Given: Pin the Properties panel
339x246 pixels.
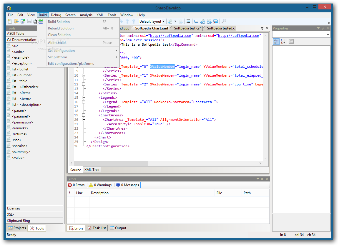Looking at the screenshot, I should point(323,28).
